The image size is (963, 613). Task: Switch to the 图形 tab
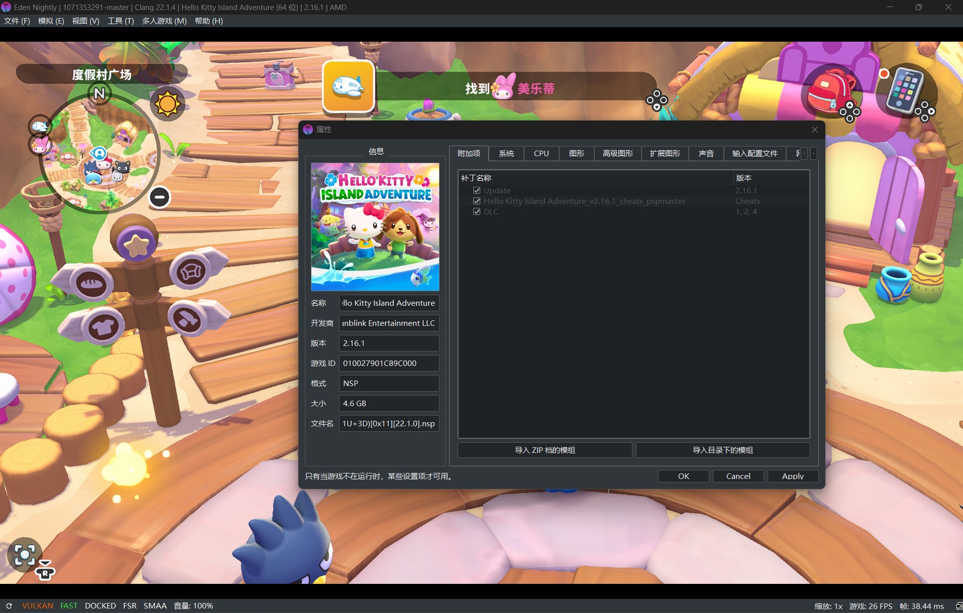pyautogui.click(x=577, y=153)
